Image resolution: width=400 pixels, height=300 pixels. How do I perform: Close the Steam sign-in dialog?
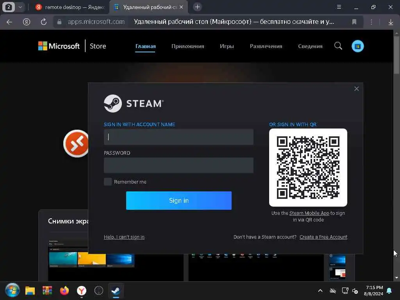tap(356, 89)
